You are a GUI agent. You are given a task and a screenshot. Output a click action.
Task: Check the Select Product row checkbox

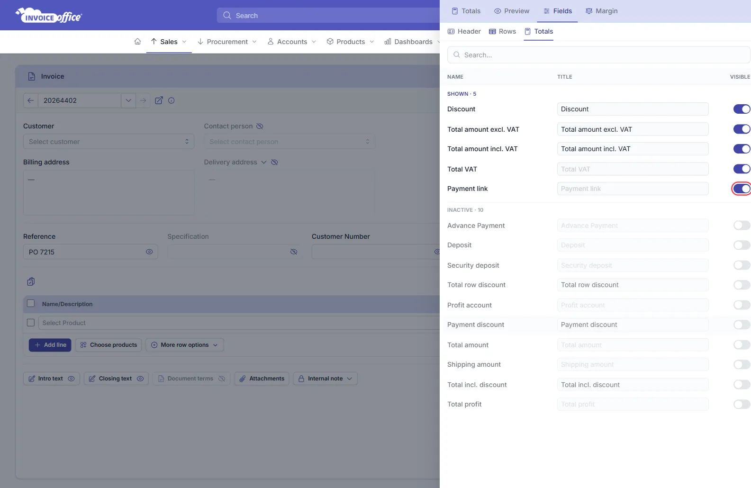point(31,323)
